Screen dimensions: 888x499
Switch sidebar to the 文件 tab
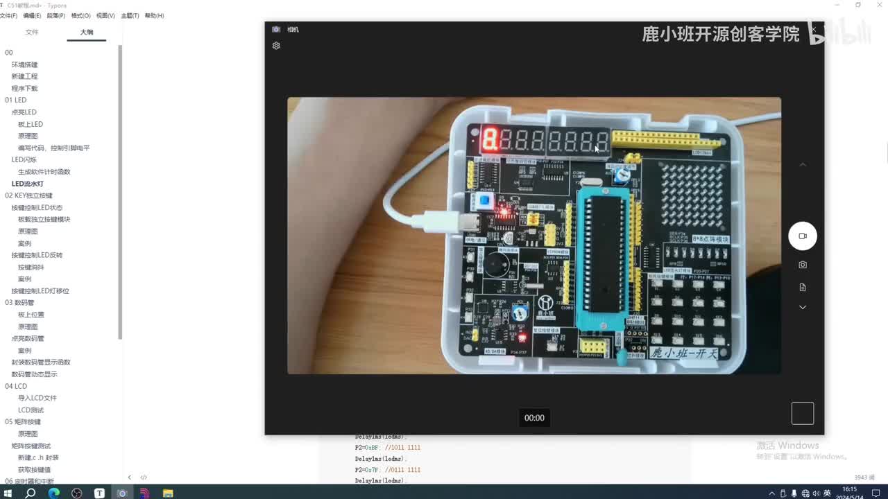[x=32, y=33]
